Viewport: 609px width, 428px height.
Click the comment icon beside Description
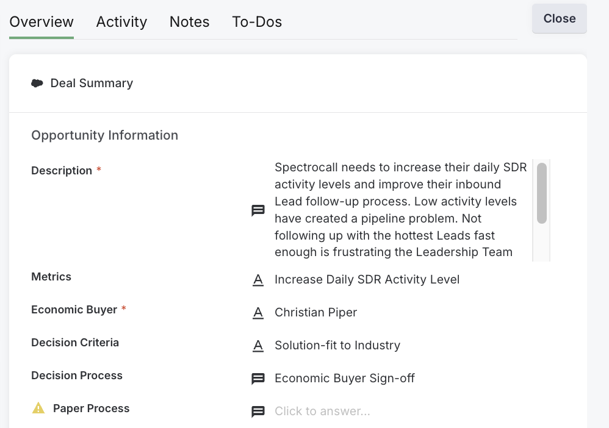[258, 210]
